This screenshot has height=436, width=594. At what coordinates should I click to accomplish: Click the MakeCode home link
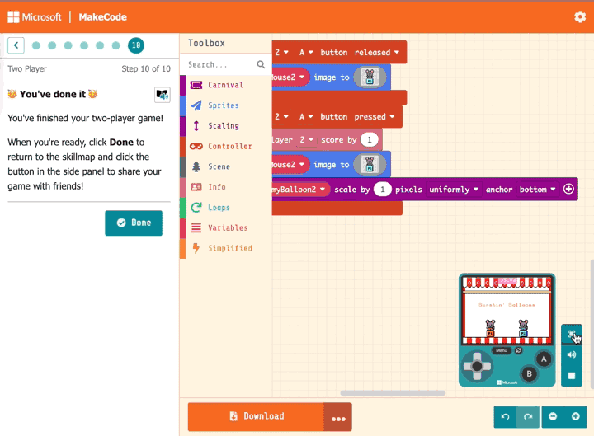[102, 17]
